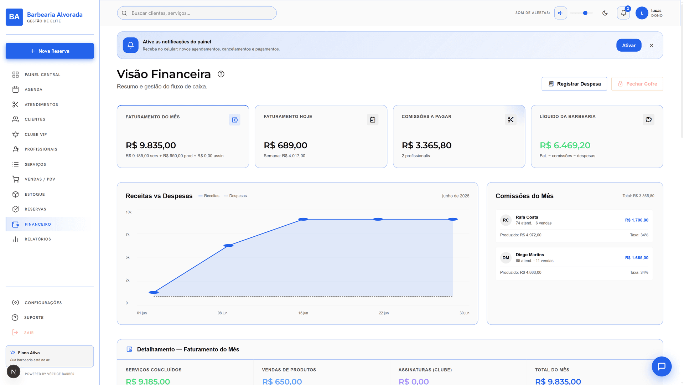Screen dimensions: 684x385
Task: Click the junho de 2026 chart label
Action: click(x=456, y=196)
